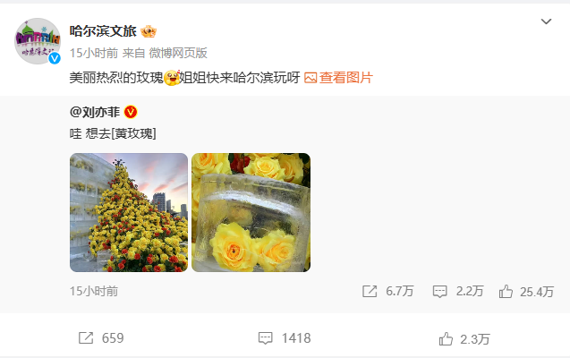Click the 哈尔滨文旅 profile avatar
The height and width of the screenshot is (358, 570).
tap(38, 41)
